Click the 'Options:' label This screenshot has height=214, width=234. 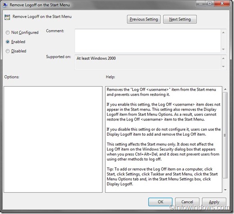click(x=11, y=77)
